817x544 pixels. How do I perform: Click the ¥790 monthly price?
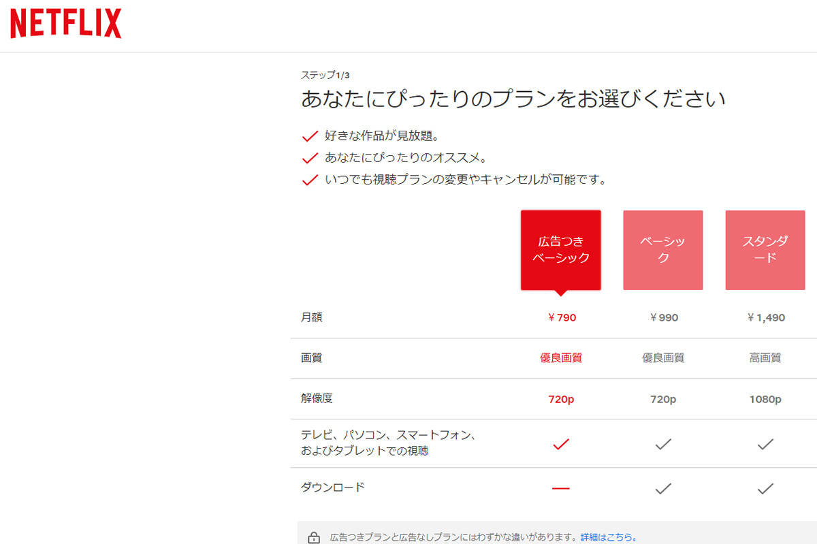[x=560, y=317]
